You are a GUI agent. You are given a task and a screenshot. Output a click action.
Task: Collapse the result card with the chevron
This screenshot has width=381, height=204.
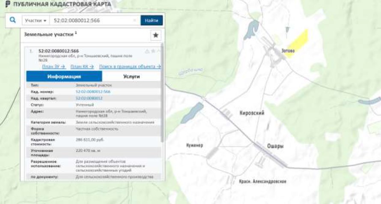pos(159,51)
